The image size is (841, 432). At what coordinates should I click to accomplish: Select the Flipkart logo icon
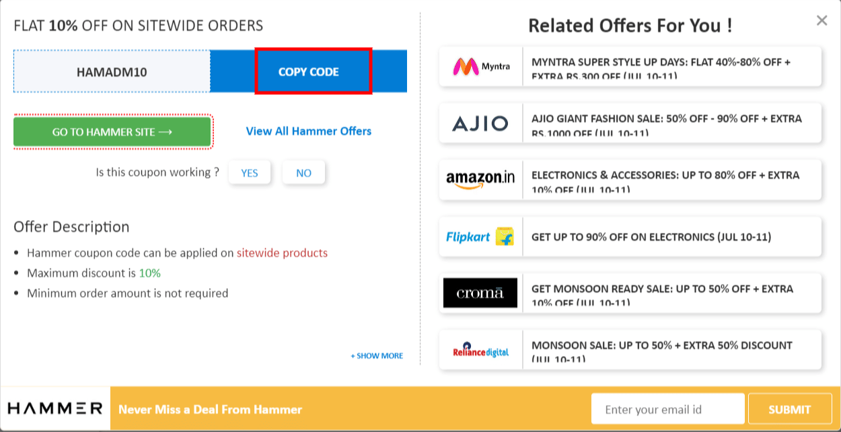(480, 236)
